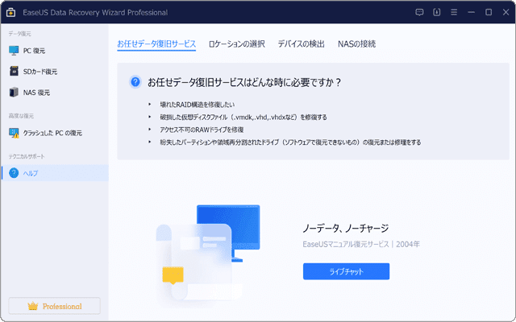The width and height of the screenshot is (516, 322).
Task: Click the blue question icon beside heading
Action: coord(135,82)
